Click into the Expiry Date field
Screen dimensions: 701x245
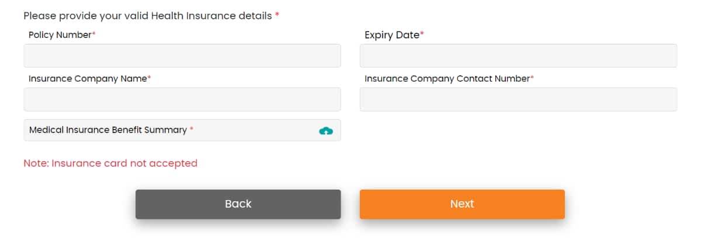[518, 56]
